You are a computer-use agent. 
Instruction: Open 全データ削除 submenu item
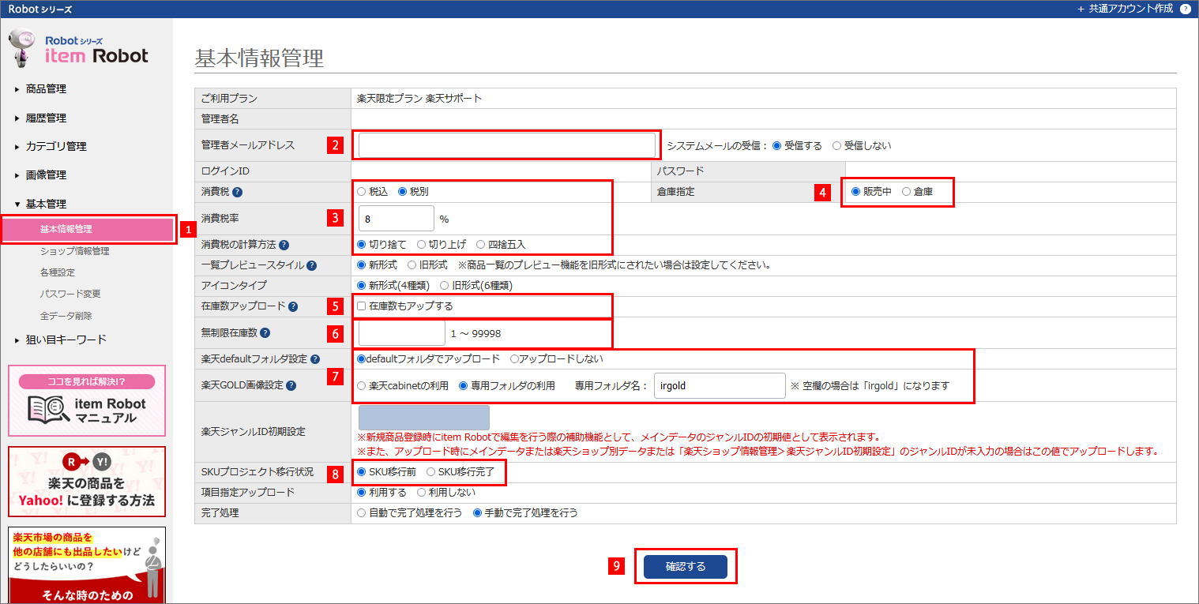[x=66, y=316]
